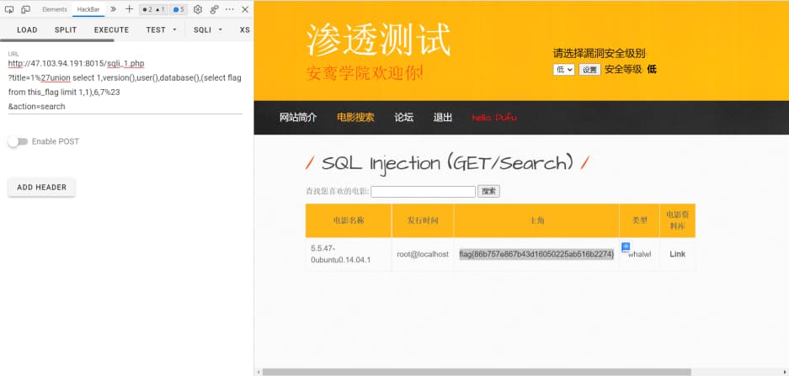The width and height of the screenshot is (789, 376).
Task: Click the 渗透测试 site title
Action: [378, 40]
